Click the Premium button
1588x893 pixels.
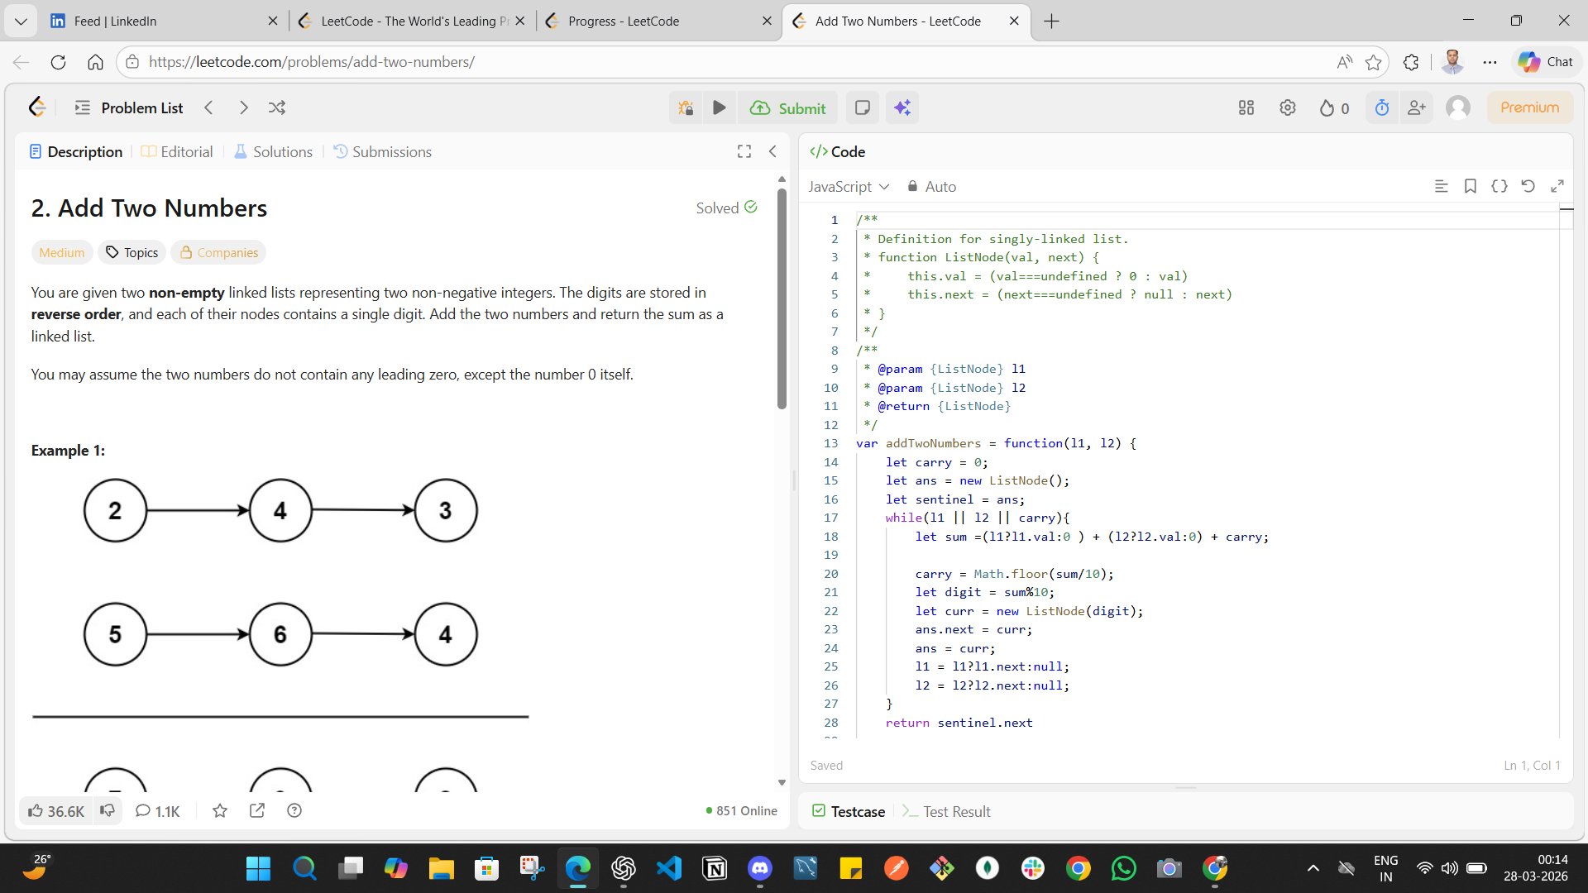(x=1529, y=107)
